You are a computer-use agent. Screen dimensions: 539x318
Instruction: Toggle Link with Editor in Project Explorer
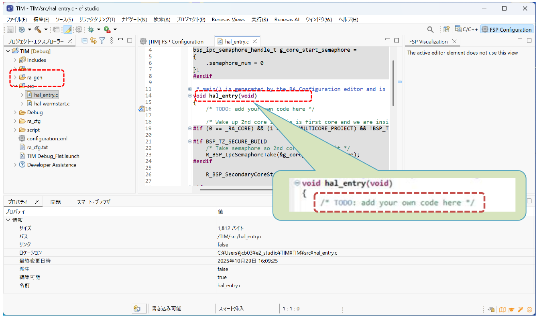tap(94, 41)
